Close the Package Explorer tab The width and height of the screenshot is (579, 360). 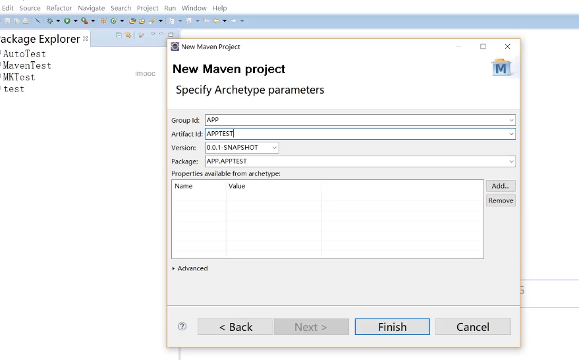(85, 38)
